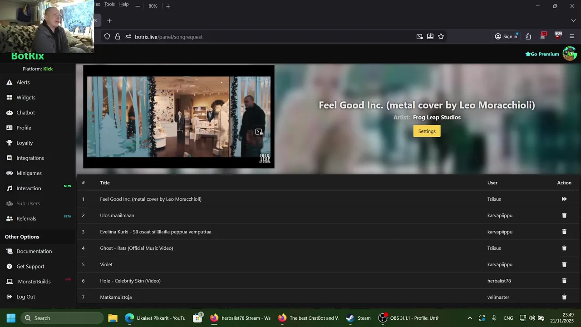Open the Integrations page
The width and height of the screenshot is (581, 327).
(x=30, y=158)
